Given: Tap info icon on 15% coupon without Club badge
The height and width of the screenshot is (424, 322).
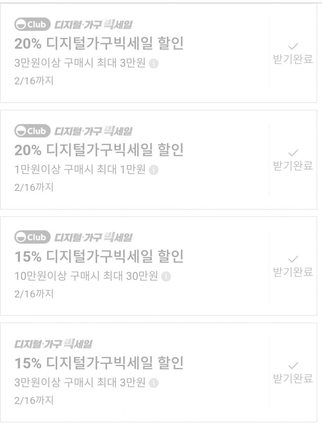Looking at the screenshot, I should 154,383.
